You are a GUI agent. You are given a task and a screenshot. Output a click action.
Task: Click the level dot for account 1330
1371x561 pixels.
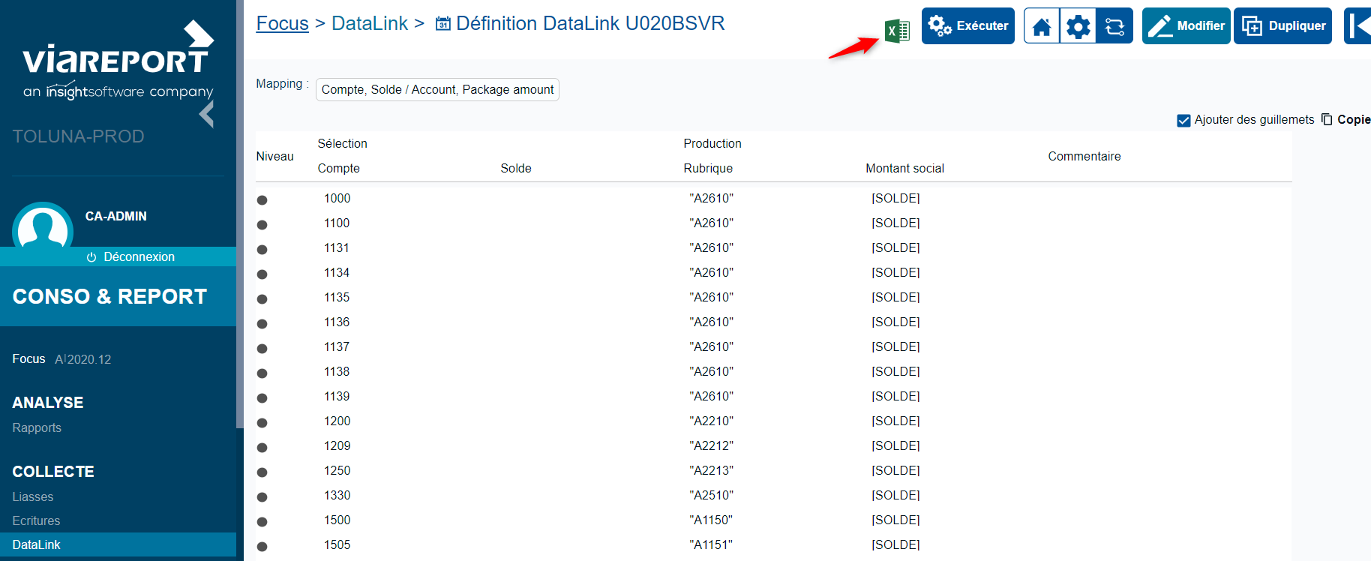tap(262, 496)
